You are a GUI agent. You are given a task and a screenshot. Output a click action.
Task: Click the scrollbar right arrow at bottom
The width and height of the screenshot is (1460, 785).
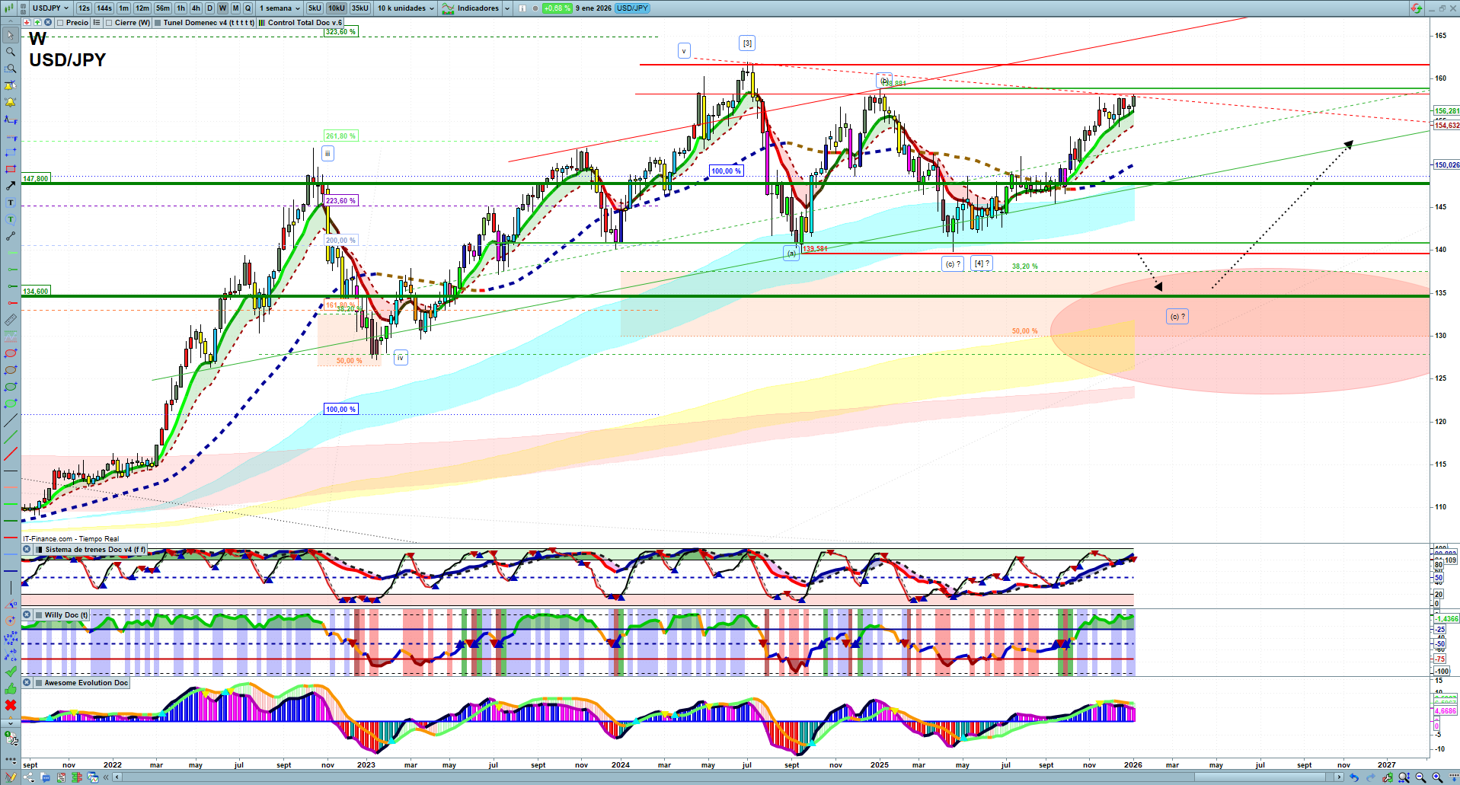click(x=1340, y=777)
